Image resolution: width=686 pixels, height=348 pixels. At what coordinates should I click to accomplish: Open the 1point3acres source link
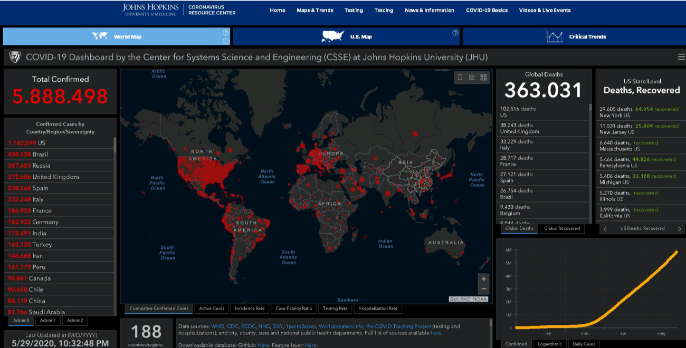click(301, 326)
